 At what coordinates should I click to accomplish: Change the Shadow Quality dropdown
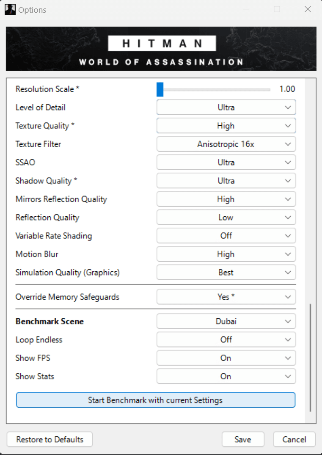coord(226,181)
